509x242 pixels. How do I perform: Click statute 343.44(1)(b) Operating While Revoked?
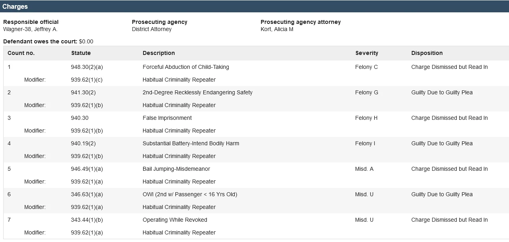[87, 220]
